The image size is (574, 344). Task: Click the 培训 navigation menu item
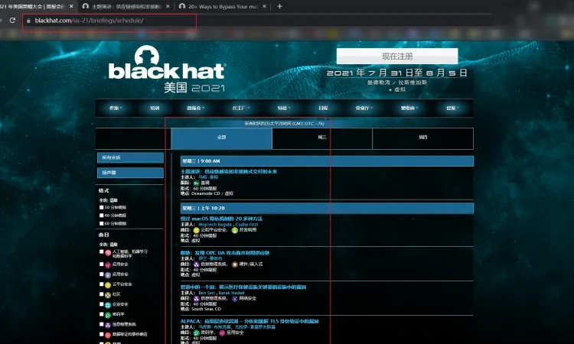[x=155, y=109]
